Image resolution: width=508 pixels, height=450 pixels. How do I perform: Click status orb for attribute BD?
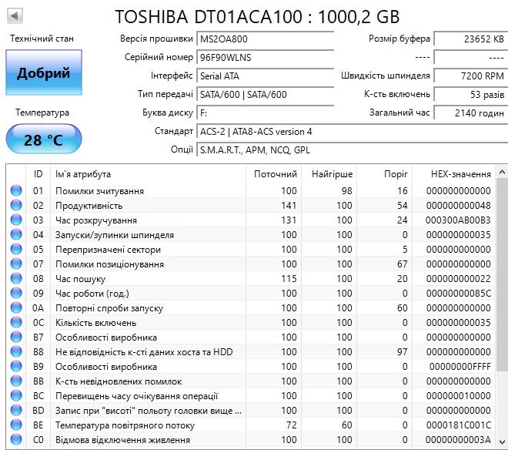click(16, 410)
